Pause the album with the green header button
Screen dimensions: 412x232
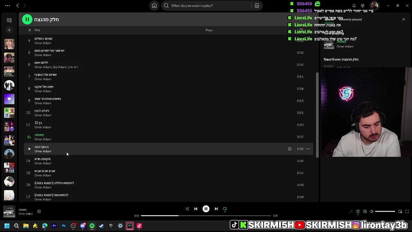[27, 19]
